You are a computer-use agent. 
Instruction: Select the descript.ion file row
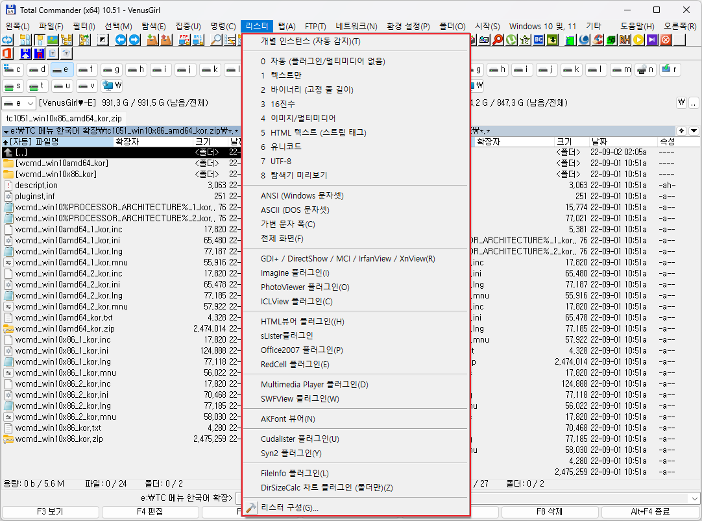[121, 186]
